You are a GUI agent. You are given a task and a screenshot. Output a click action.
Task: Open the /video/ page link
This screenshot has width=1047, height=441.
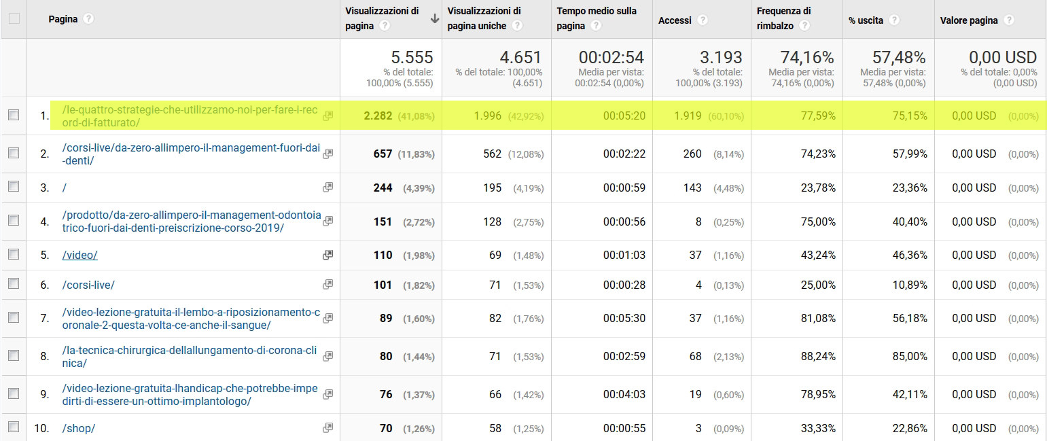pyautogui.click(x=79, y=255)
